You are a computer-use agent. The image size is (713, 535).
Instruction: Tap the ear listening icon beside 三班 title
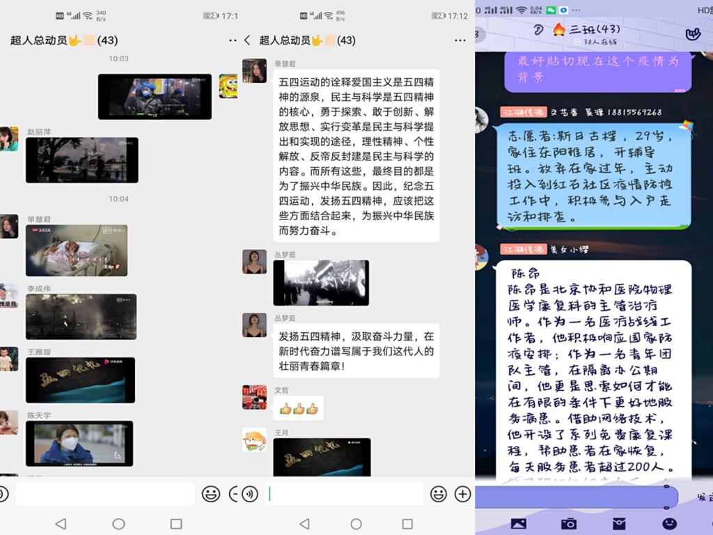coord(538,29)
